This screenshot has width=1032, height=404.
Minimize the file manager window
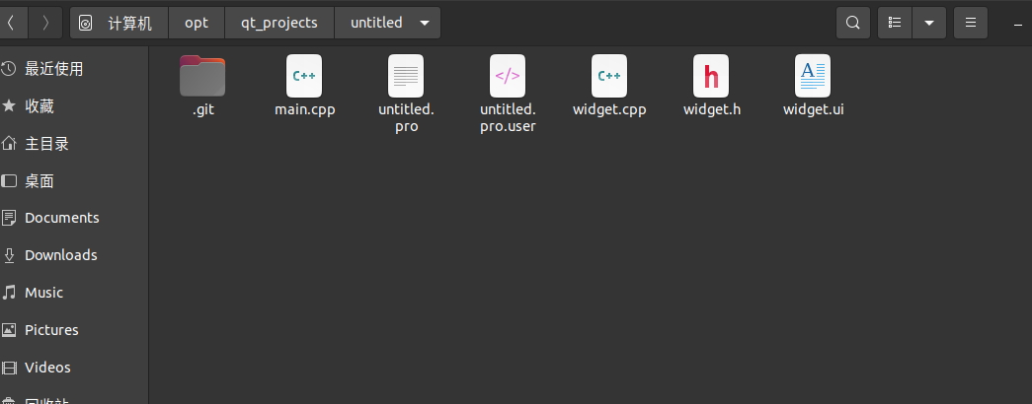[x=1018, y=24]
